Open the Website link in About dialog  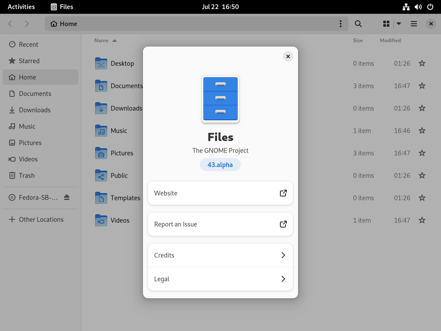[220, 193]
